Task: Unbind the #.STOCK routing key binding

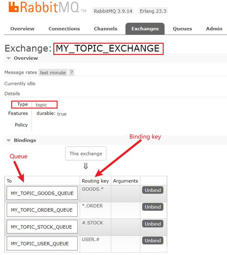Action: click(x=153, y=224)
